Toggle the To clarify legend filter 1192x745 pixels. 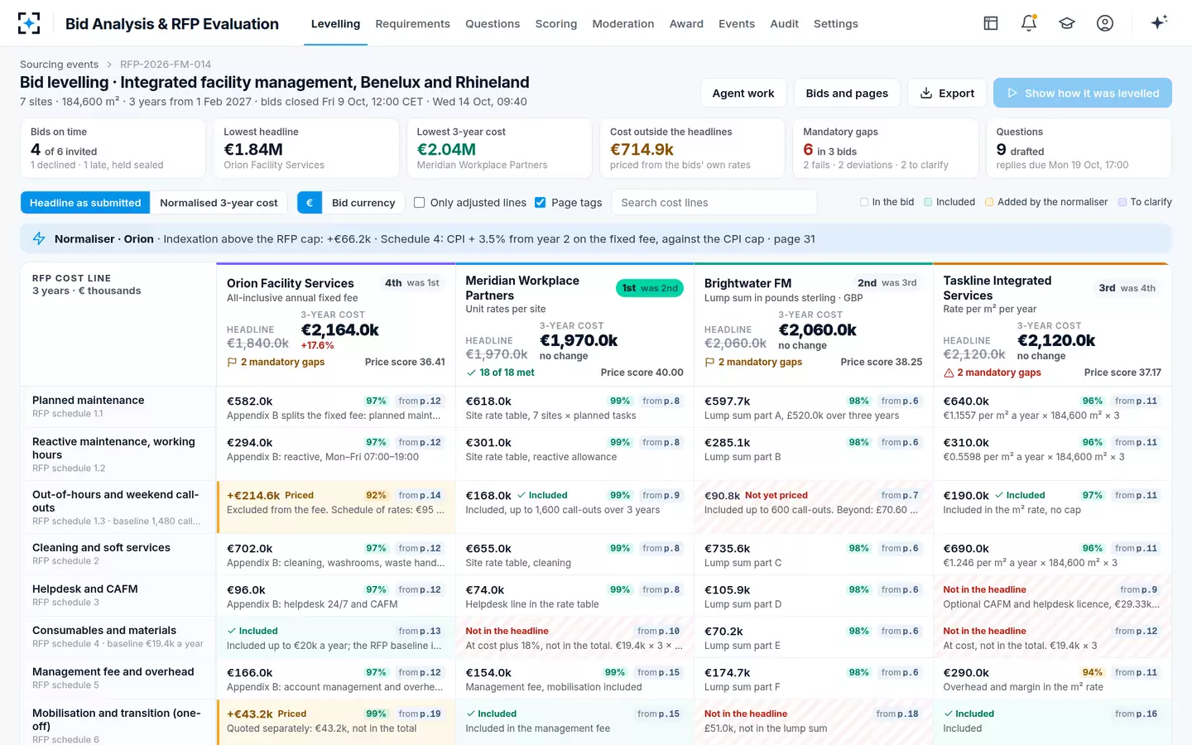click(x=1145, y=202)
